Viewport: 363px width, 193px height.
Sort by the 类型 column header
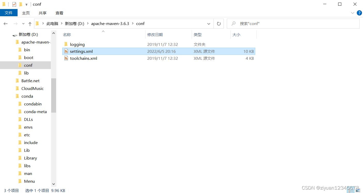(x=211, y=35)
